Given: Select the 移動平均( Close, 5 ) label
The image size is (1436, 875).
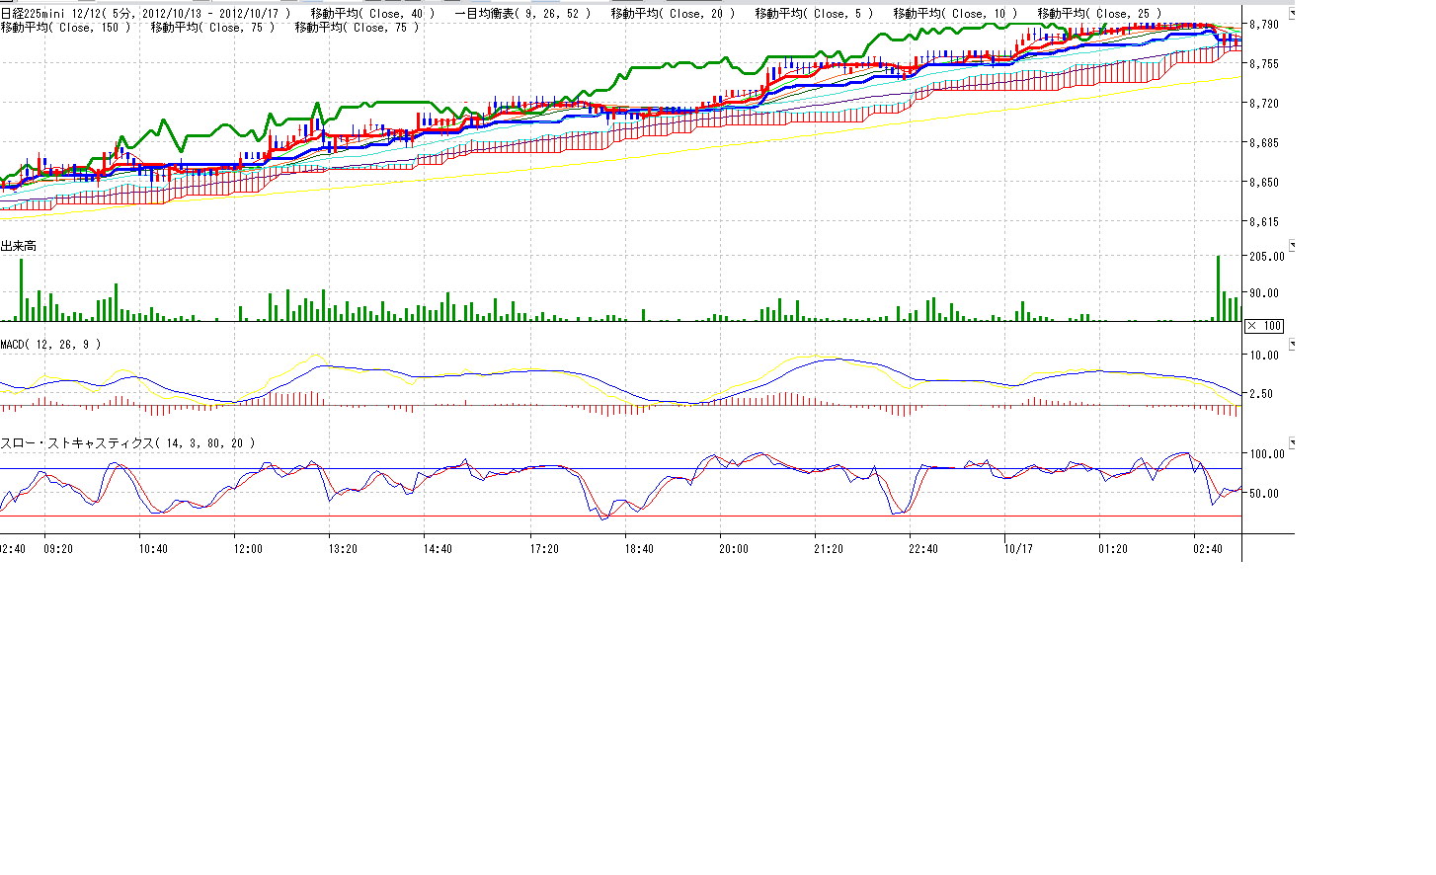Looking at the screenshot, I should [x=814, y=14].
